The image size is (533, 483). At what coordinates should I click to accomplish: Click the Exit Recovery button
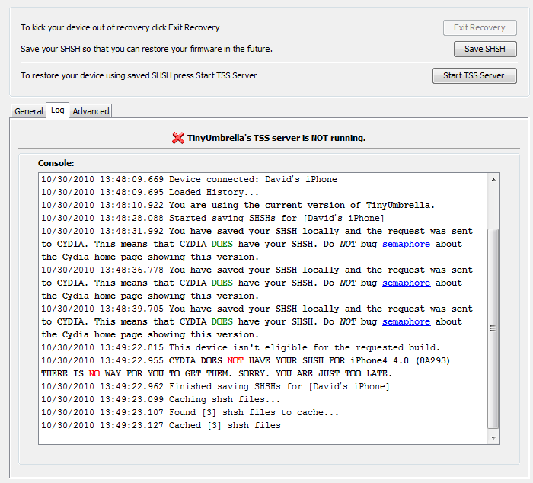(x=480, y=28)
